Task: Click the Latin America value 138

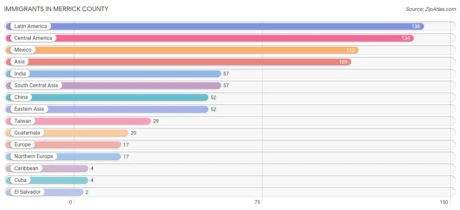Action: point(416,26)
